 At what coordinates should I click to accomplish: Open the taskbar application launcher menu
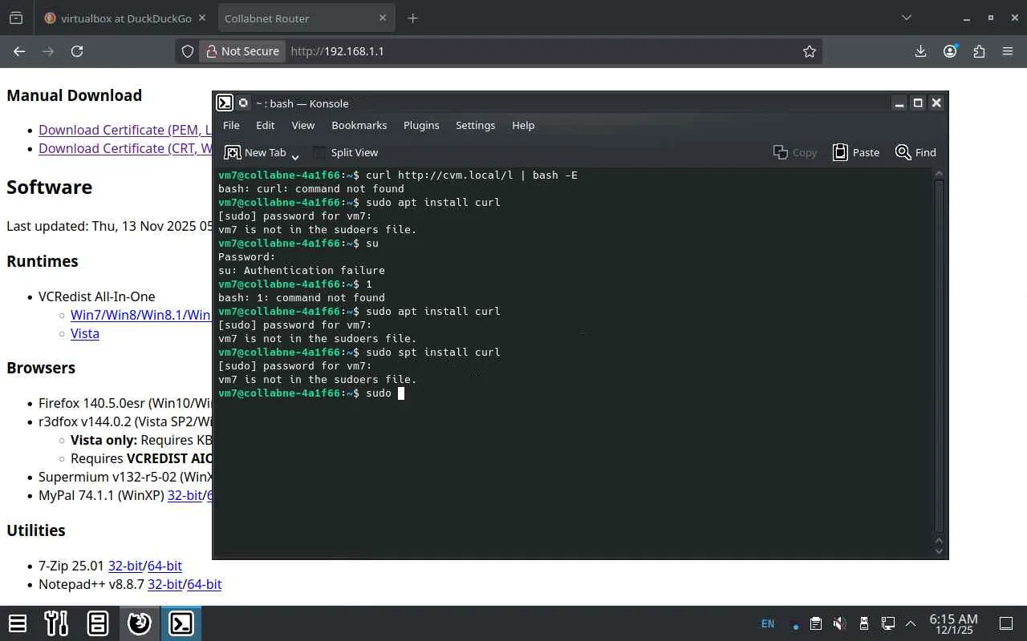click(x=18, y=623)
